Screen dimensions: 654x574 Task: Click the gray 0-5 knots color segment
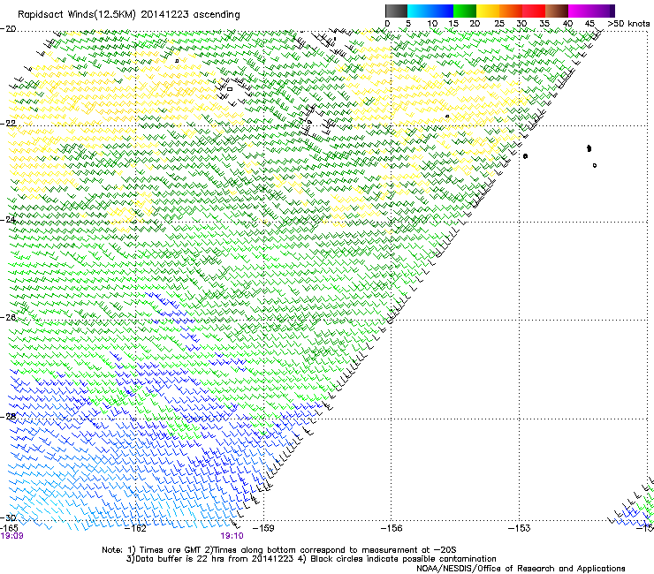click(396, 11)
